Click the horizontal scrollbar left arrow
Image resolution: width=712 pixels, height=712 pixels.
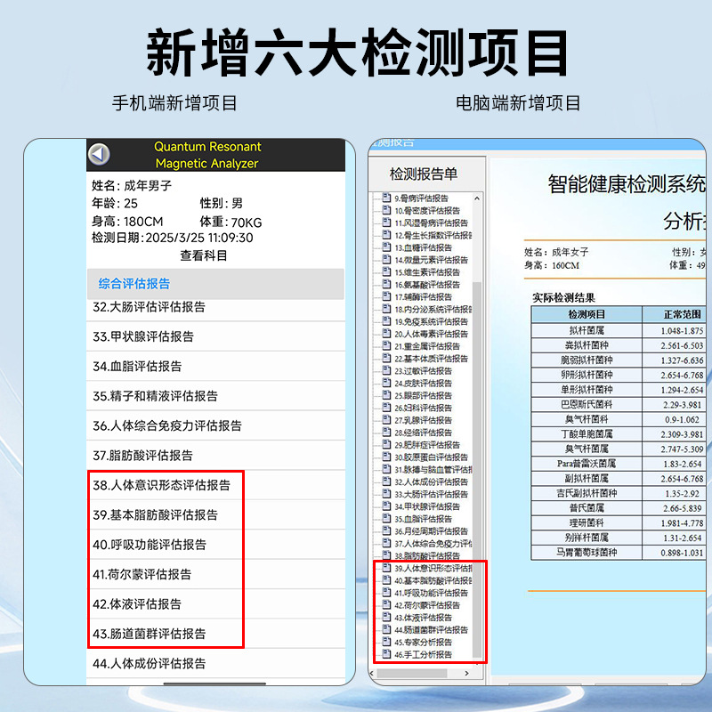[372, 674]
